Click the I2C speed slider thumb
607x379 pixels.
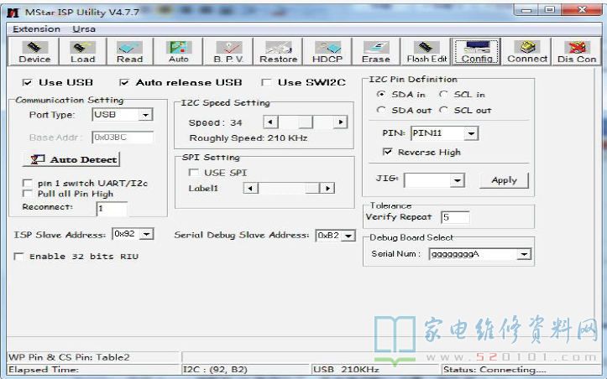[306, 122]
